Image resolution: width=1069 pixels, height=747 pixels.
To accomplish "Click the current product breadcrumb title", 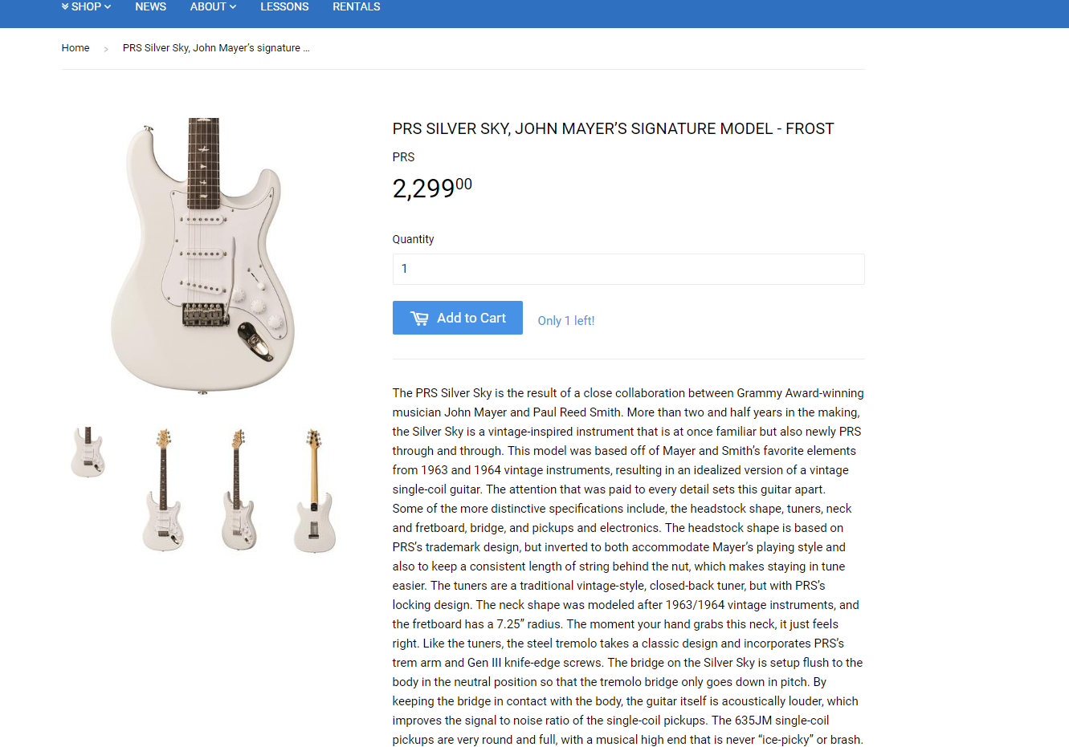I will pyautogui.click(x=216, y=48).
